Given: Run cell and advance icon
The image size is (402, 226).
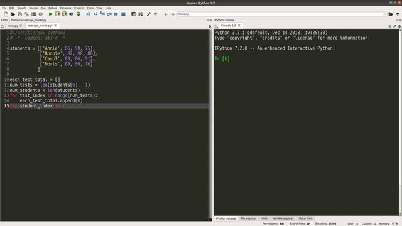Looking at the screenshot, I should 65,14.
